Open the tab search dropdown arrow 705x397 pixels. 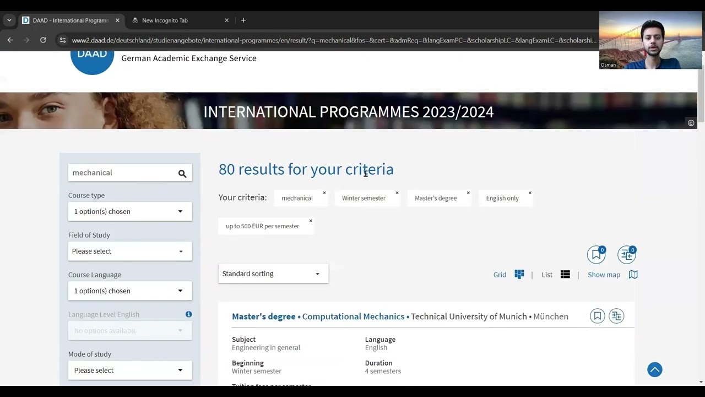click(9, 20)
